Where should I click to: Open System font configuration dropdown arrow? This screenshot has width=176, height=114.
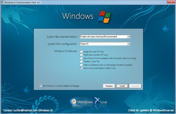pos(128,44)
